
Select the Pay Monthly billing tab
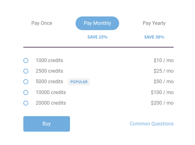point(97,23)
